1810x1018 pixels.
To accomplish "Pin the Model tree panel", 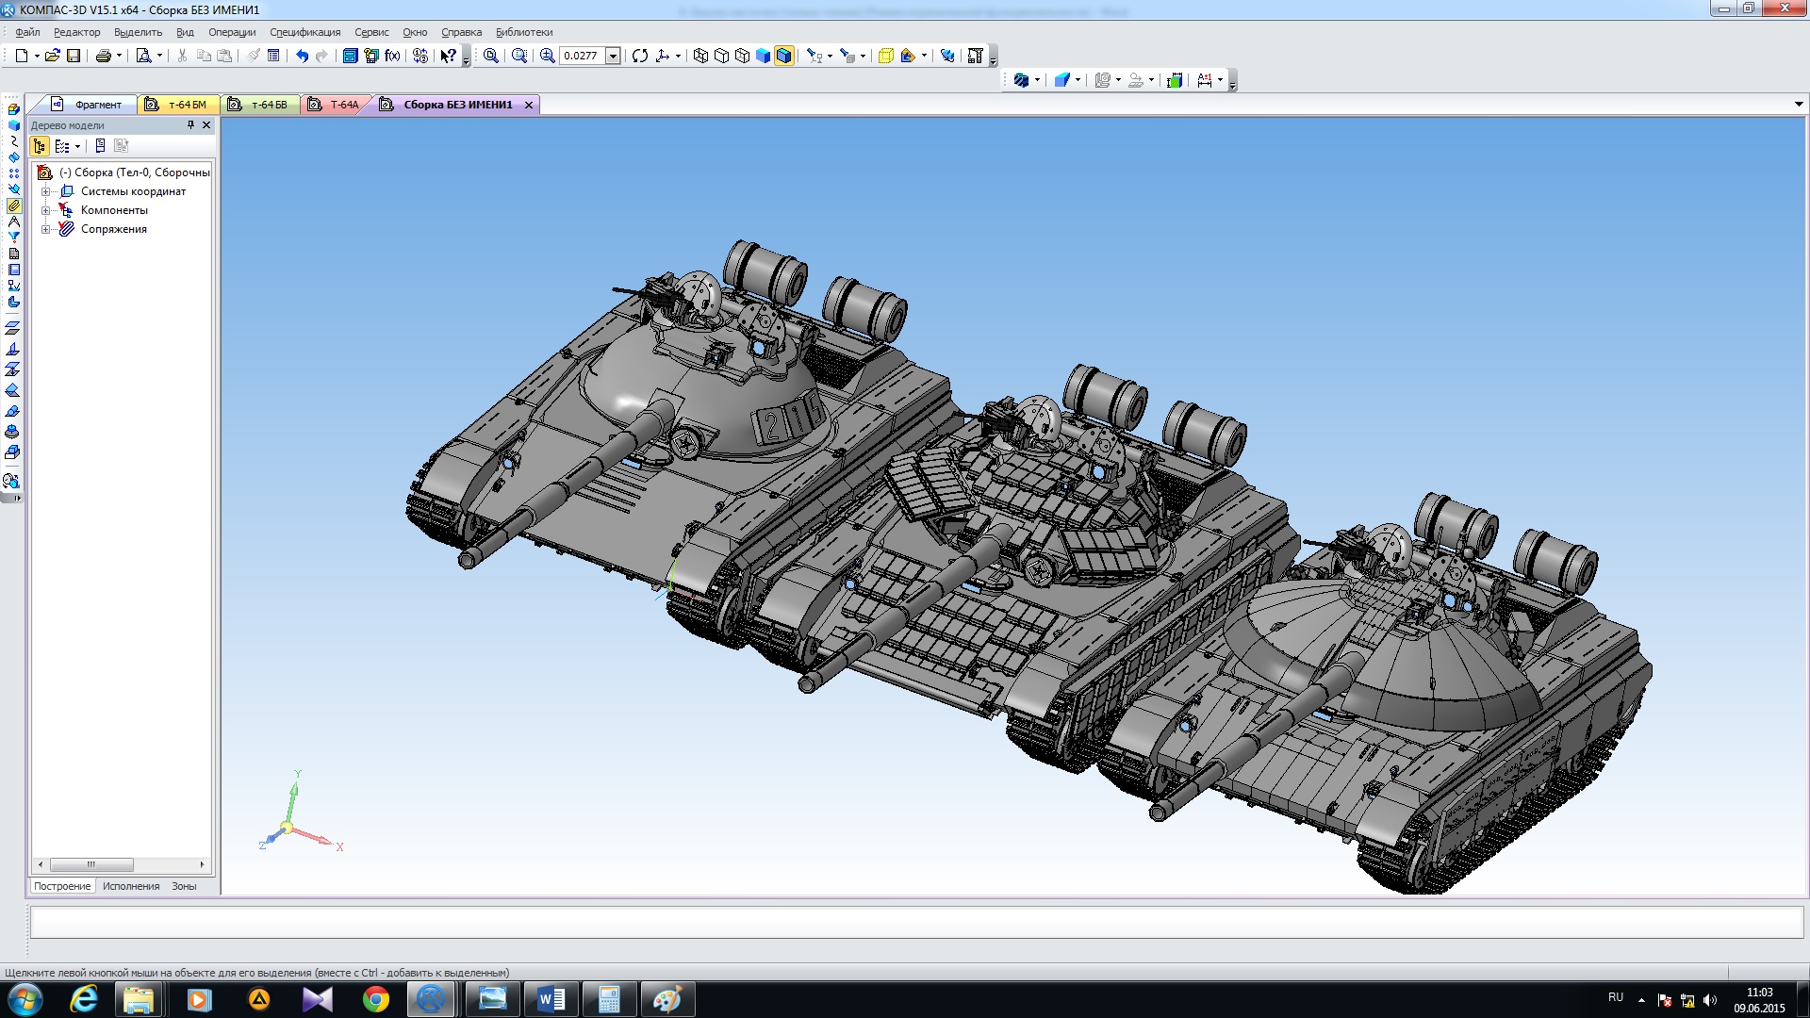I will 190,125.
